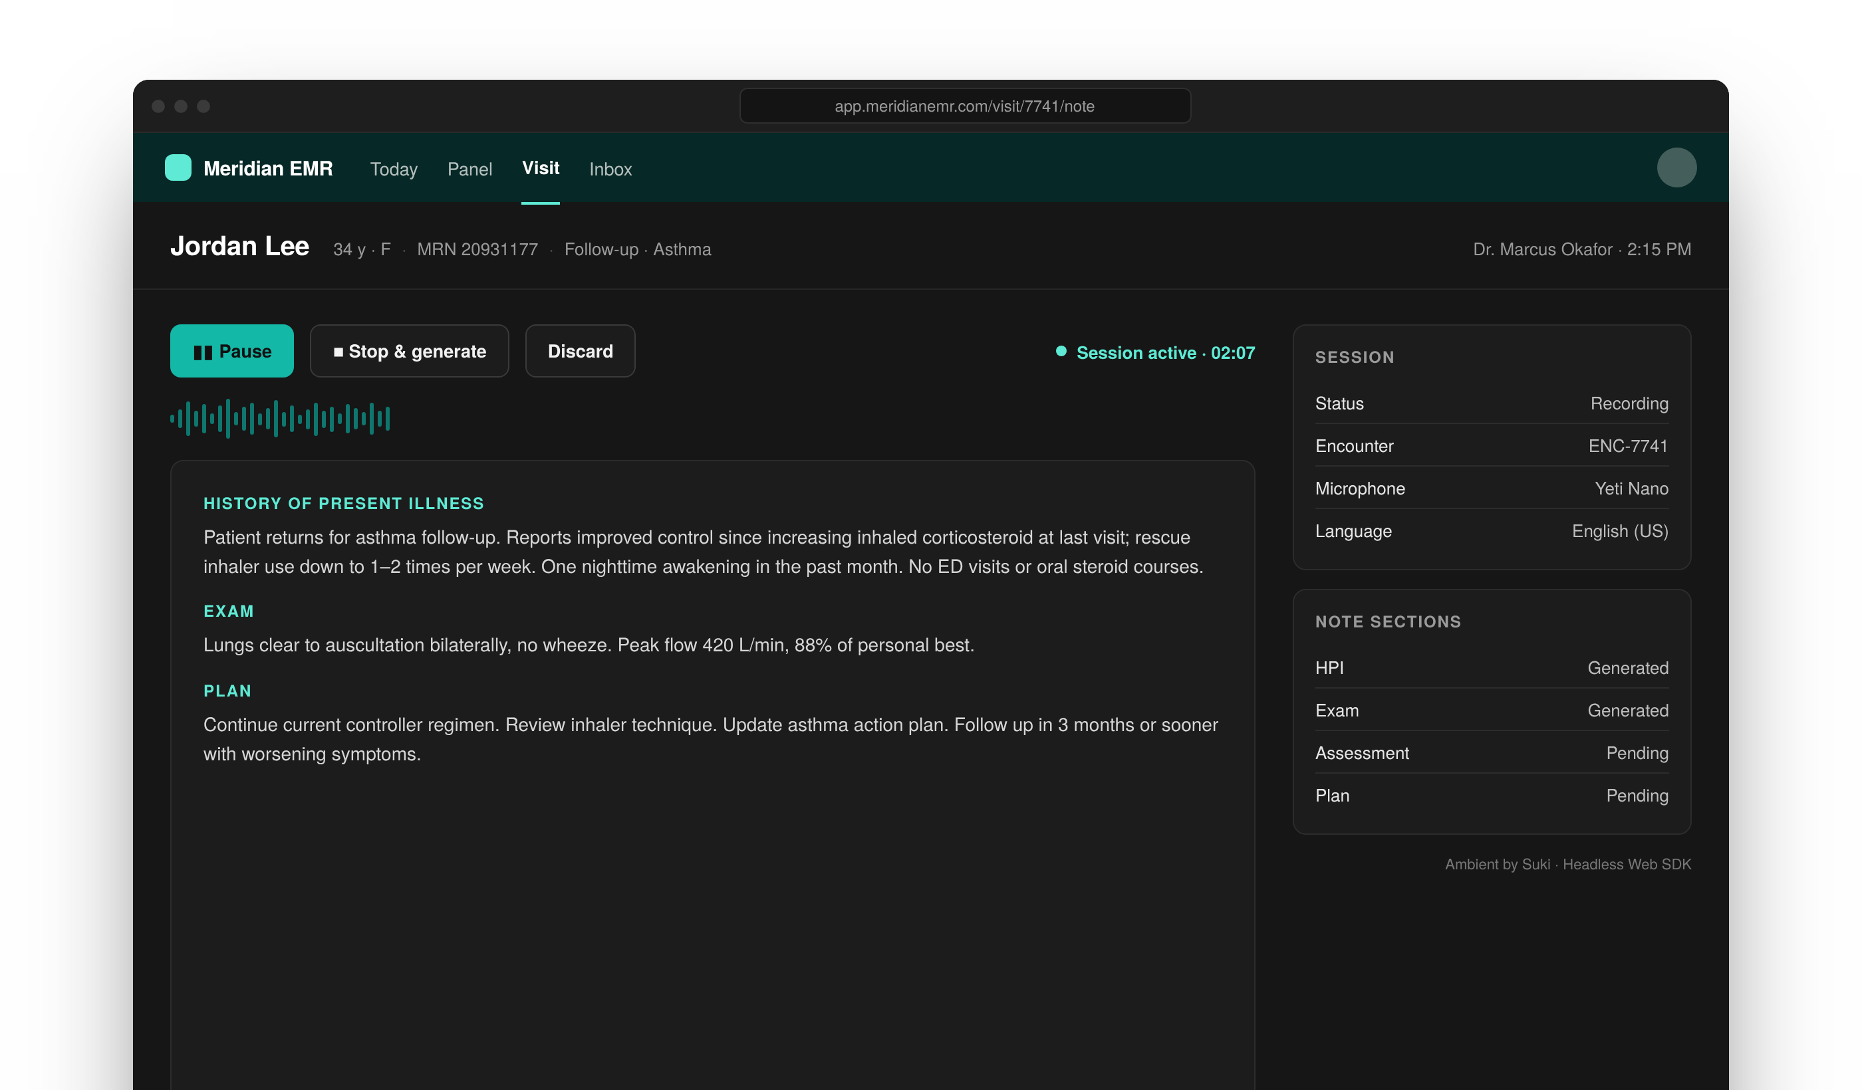Click the lungs clear exam text
The image size is (1862, 1090).
[x=589, y=645]
